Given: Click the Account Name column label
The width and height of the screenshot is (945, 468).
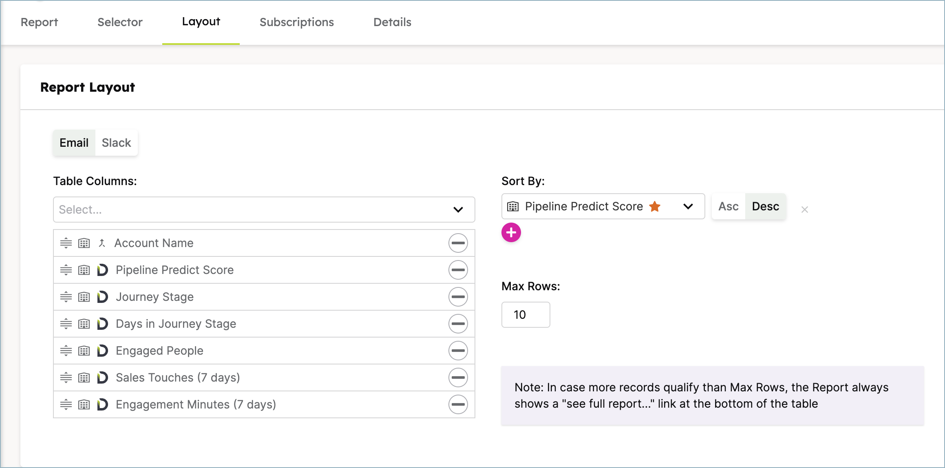Looking at the screenshot, I should pyautogui.click(x=154, y=243).
